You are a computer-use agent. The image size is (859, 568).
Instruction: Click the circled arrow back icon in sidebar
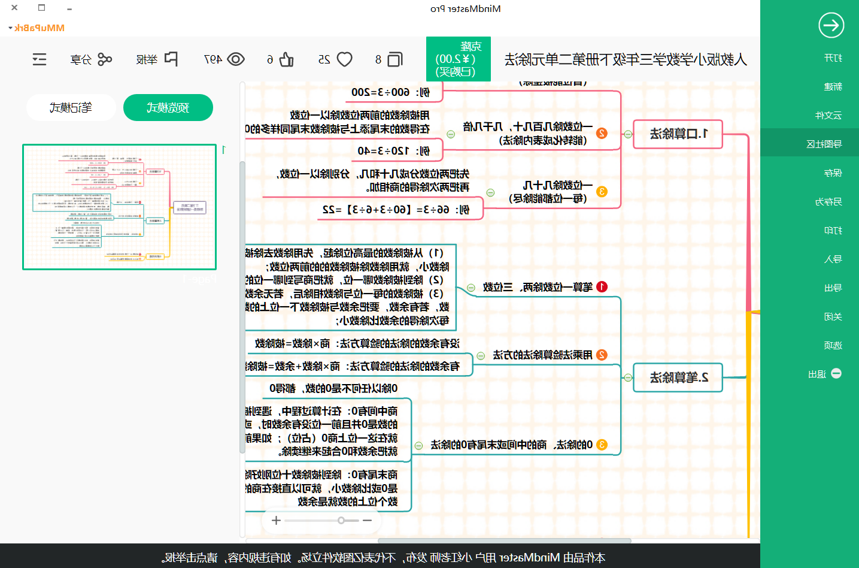point(831,25)
